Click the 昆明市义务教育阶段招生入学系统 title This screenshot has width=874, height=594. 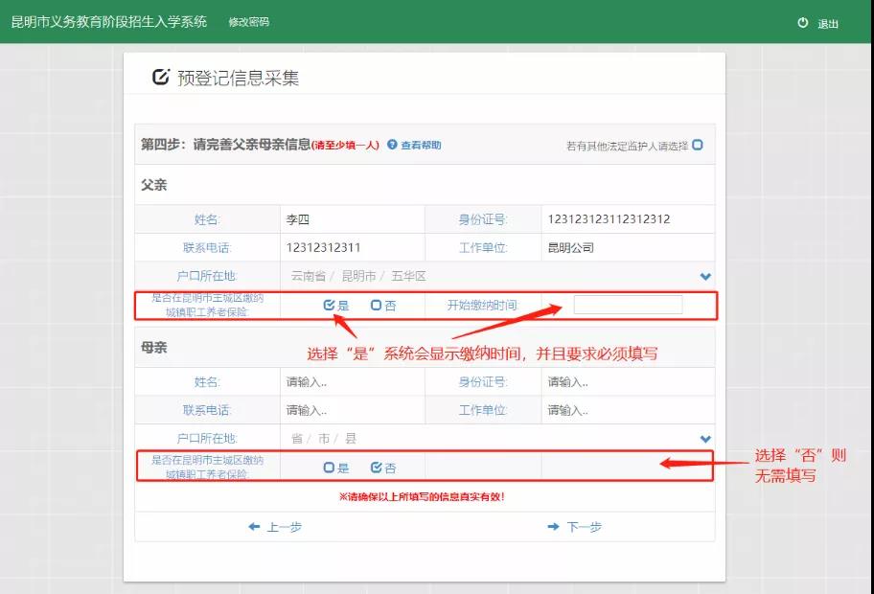pos(109,22)
